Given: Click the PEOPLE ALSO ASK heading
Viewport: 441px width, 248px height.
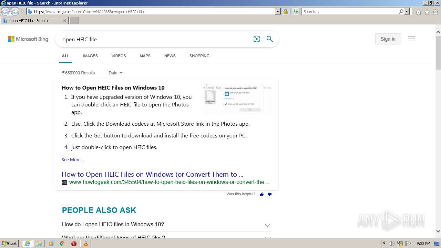Looking at the screenshot, I should (x=99, y=210).
